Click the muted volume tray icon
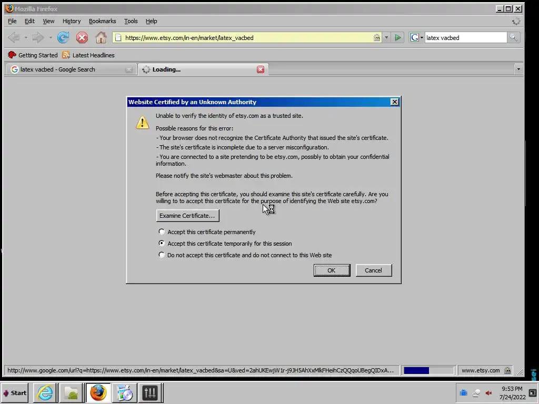The height and width of the screenshot is (404, 539). pos(488,392)
